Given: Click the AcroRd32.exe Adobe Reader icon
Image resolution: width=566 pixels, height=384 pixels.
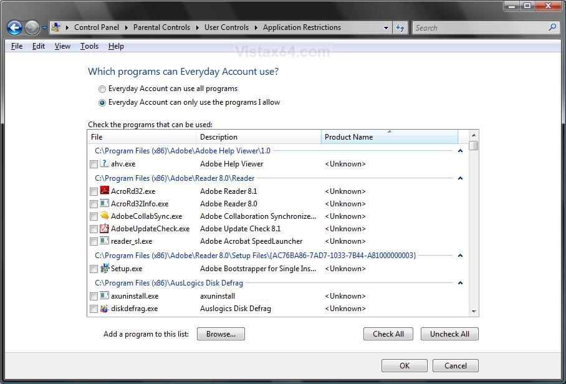Looking at the screenshot, I should coord(104,191).
